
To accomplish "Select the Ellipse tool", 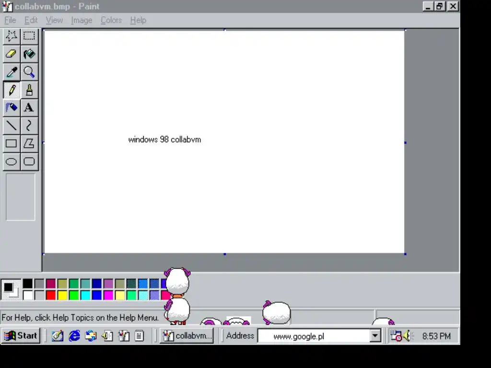I will pyautogui.click(x=12, y=161).
